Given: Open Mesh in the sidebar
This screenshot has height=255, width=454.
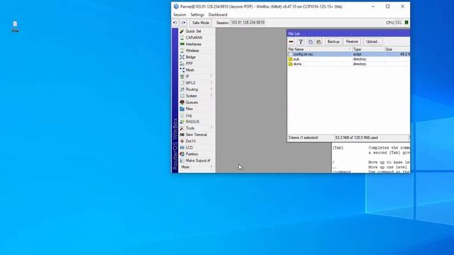Looking at the screenshot, I should click(190, 70).
